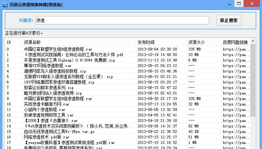Click date cell 2013-06-15 03:46:36

[x=157, y=71]
